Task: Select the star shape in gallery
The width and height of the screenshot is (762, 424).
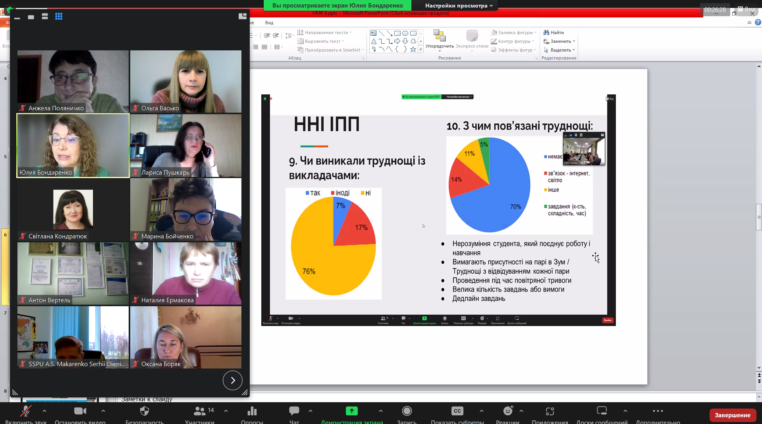Action: point(413,49)
